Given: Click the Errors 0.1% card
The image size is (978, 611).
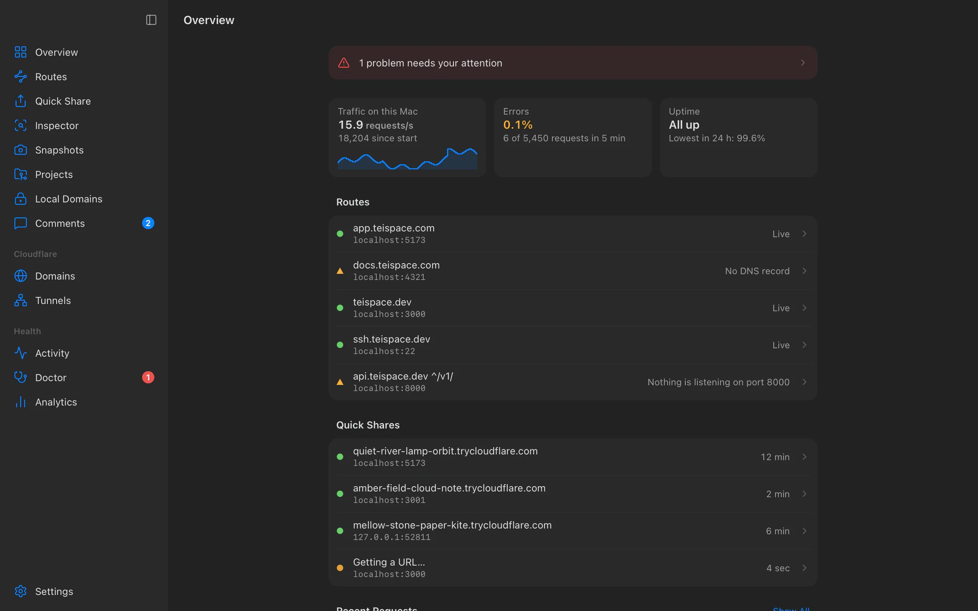Looking at the screenshot, I should [573, 137].
